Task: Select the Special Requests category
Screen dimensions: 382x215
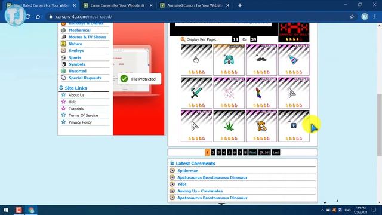Action: tap(85, 78)
